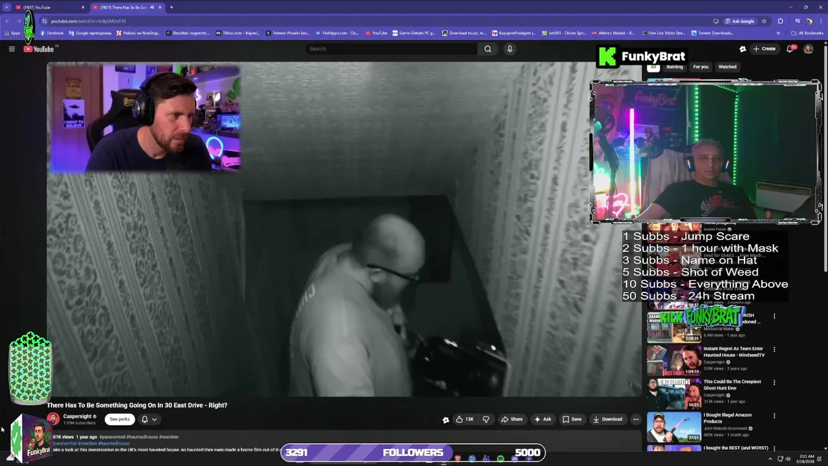This screenshot has width=828, height=466.
Task: Save the video with the Save button
Action: pos(572,419)
